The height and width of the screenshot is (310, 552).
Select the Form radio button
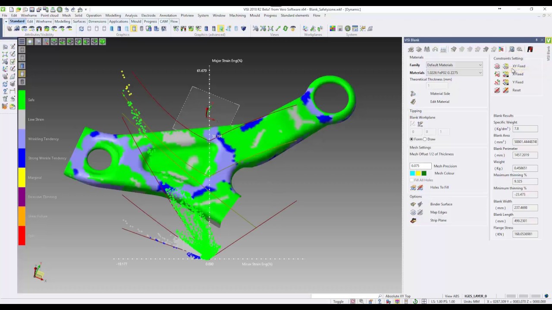[x=411, y=139]
